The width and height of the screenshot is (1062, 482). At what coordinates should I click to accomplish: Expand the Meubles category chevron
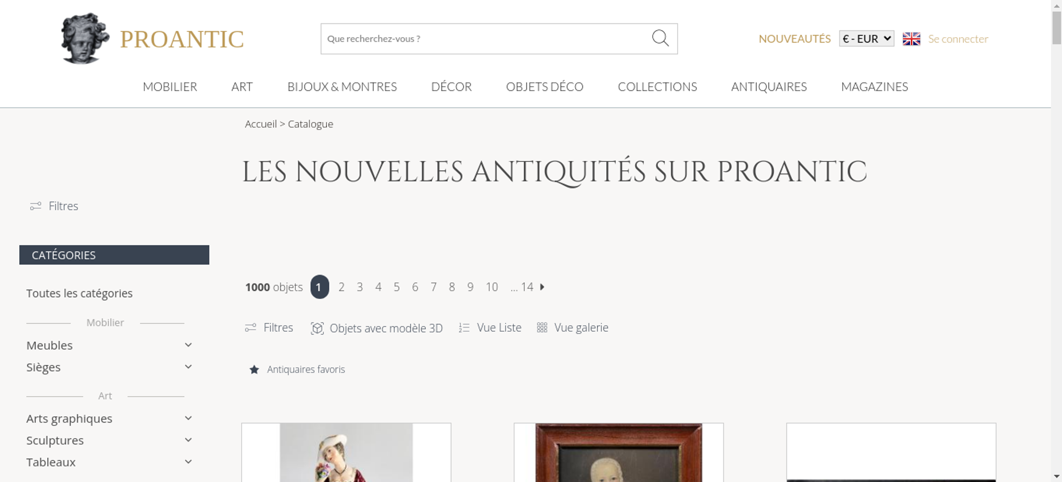tap(188, 345)
